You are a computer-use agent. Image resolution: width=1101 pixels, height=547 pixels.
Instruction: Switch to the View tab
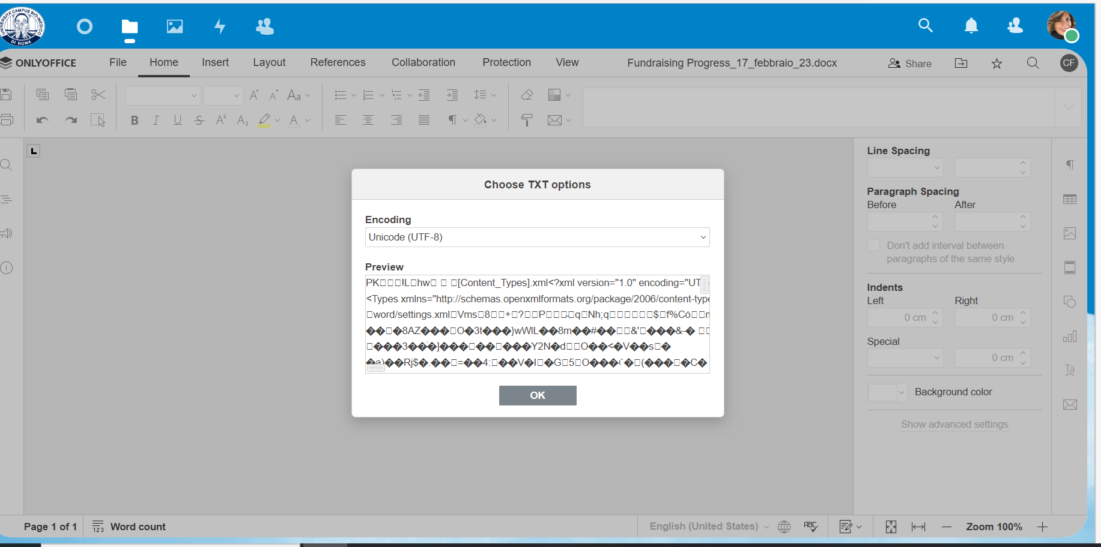[x=567, y=62]
